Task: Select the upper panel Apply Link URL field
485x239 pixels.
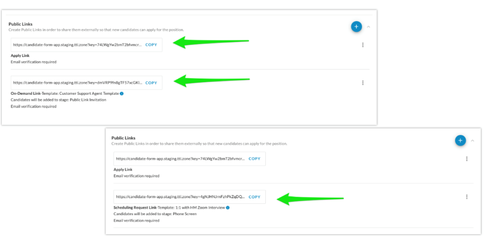Action: (86, 45)
